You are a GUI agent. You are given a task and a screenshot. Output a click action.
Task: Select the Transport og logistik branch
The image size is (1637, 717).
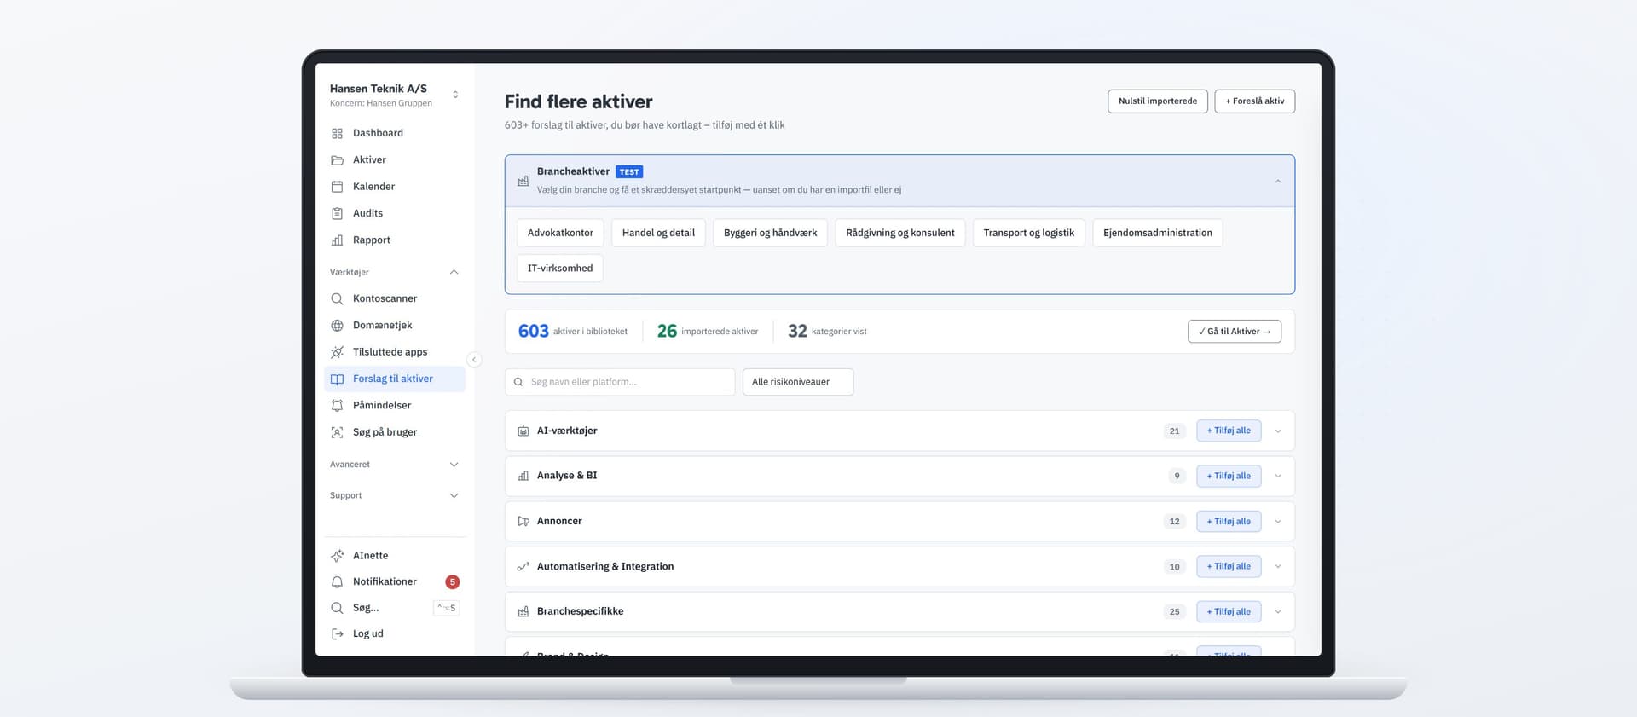1028,233
